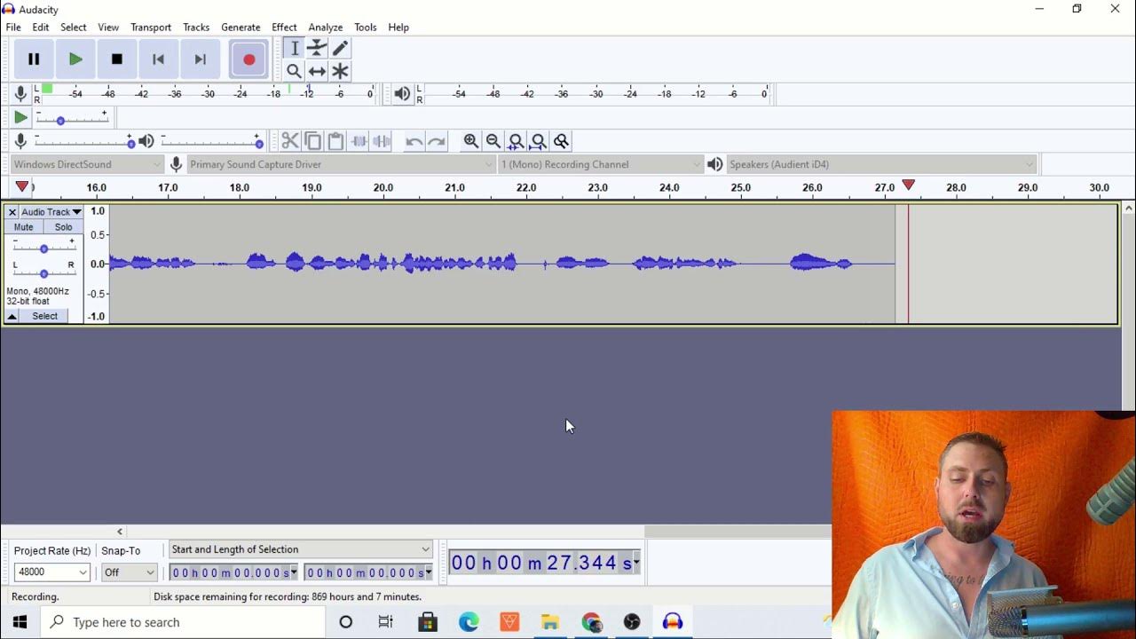Click the Paste clipboard icon
Screen dimensions: 1136x639
pyautogui.click(x=335, y=141)
